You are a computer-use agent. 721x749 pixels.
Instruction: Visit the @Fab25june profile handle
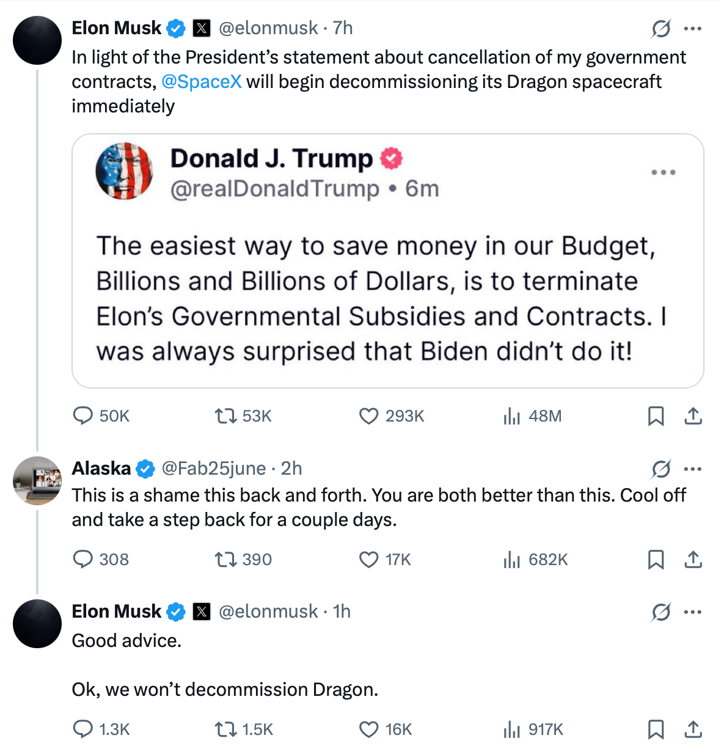coord(213,469)
